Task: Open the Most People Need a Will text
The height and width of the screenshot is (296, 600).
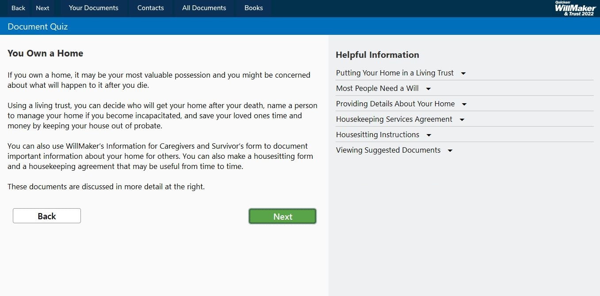Action: point(377,88)
